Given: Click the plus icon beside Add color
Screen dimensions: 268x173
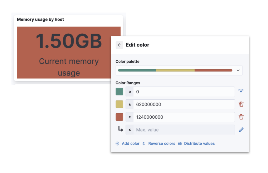Looking at the screenshot, I should click(117, 144).
